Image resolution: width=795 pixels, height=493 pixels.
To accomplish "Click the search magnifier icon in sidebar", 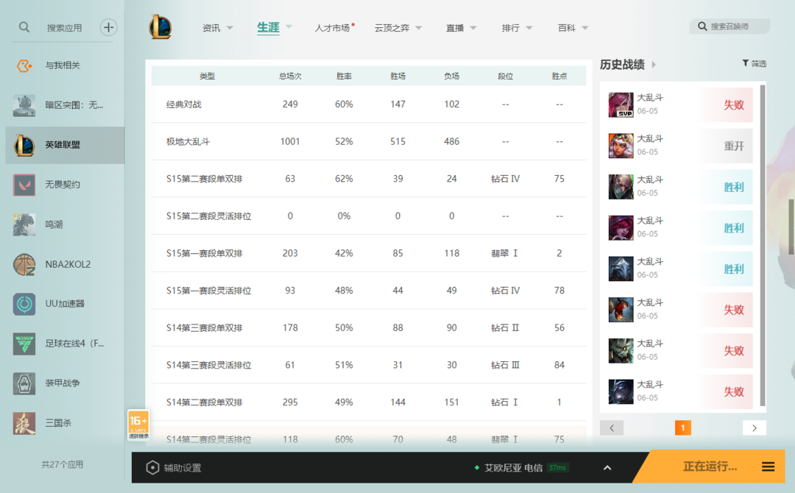I will click(x=24, y=27).
